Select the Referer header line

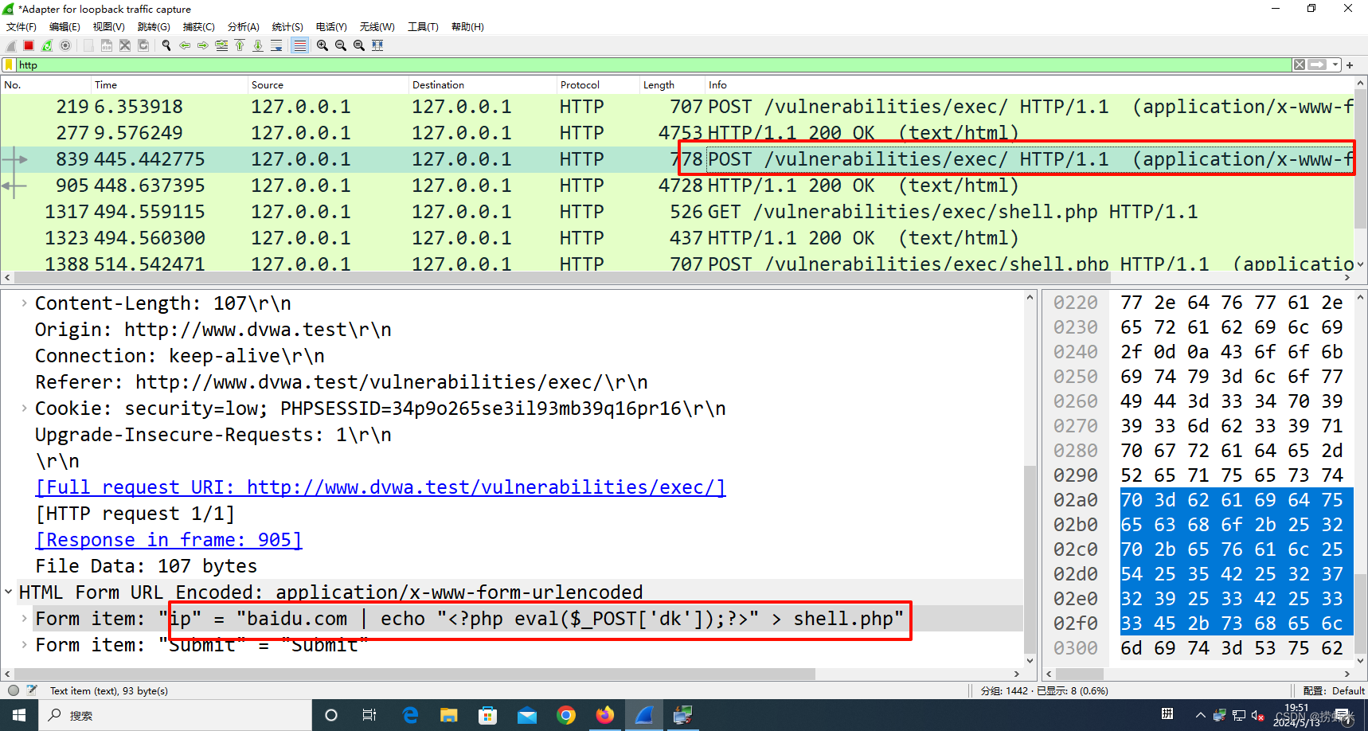[x=341, y=382]
